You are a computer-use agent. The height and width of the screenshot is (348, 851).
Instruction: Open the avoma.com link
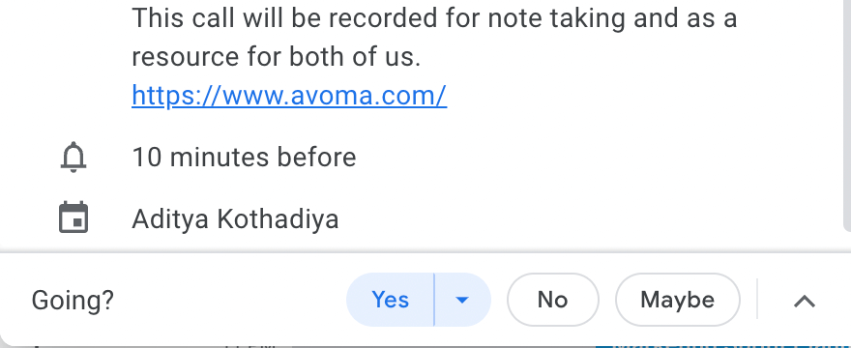pos(289,96)
